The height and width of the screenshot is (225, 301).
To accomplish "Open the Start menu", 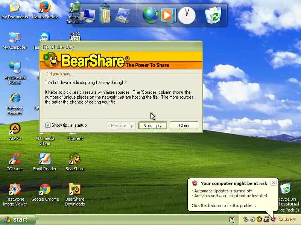I will pos(18,219).
